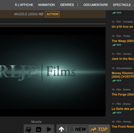The height and width of the screenshot is (133, 134).
Task: Click the '12 . Film . Comédie' label
Action: tap(122, 22)
